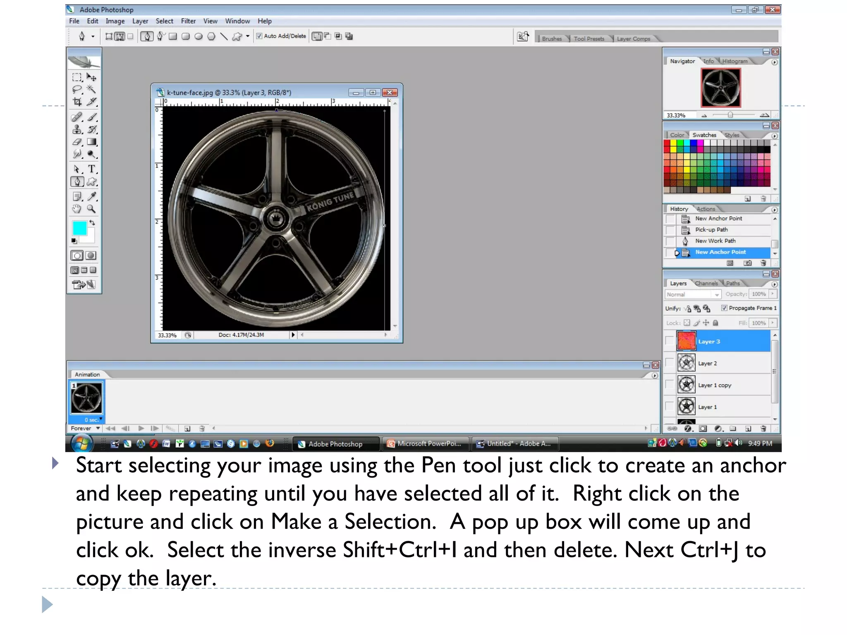Toggle Auto Add/Delete checkbox

[259, 36]
